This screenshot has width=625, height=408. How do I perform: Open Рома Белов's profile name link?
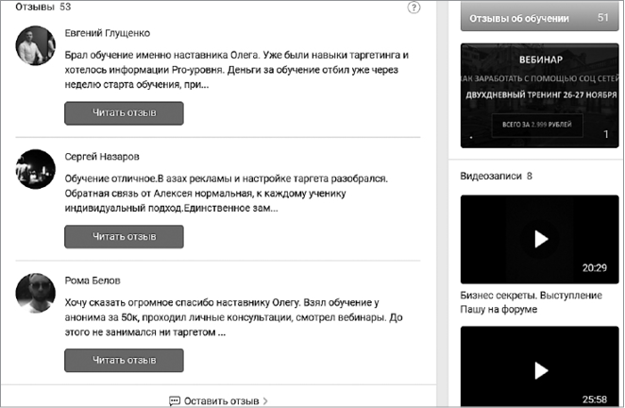tap(93, 280)
